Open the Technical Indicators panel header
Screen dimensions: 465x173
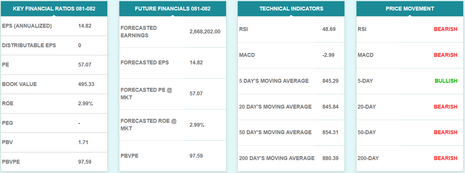291,9
